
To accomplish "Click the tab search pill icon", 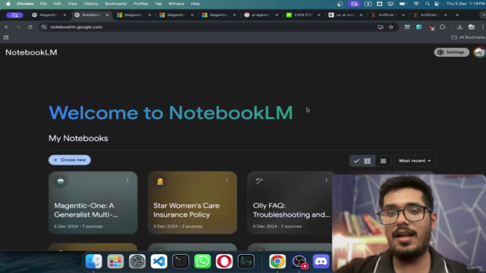I will (x=14, y=15).
